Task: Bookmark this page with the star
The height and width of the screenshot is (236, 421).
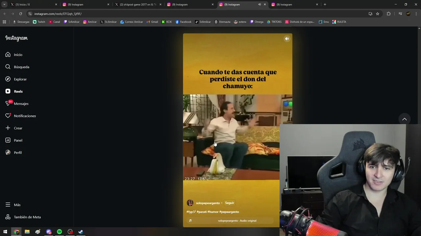Action: click(x=378, y=14)
